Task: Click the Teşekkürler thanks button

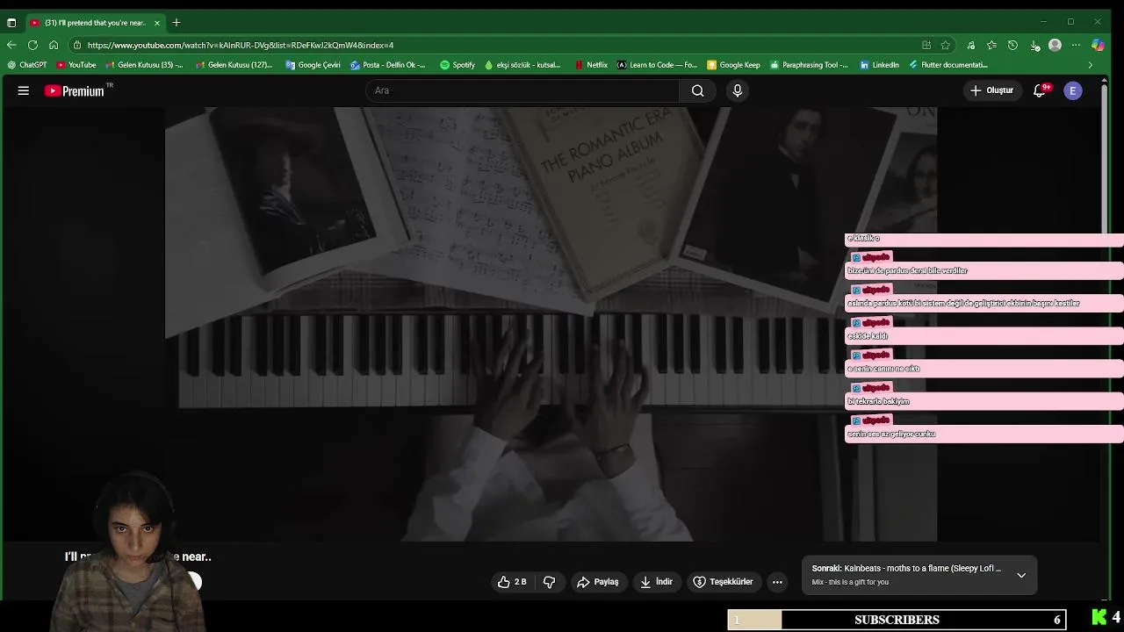Action: click(x=724, y=582)
